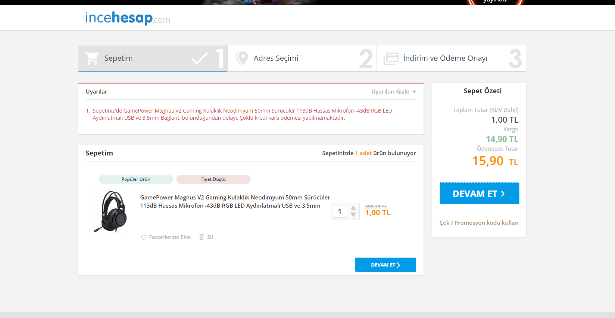615x318 pixels.
Task: Click the trash icon to delete the item
Action: [202, 237]
